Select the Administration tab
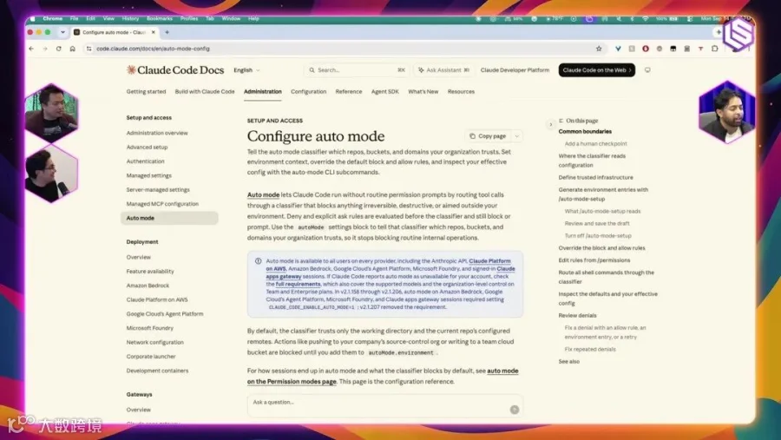Screen dimensions: 781x440 262,92
